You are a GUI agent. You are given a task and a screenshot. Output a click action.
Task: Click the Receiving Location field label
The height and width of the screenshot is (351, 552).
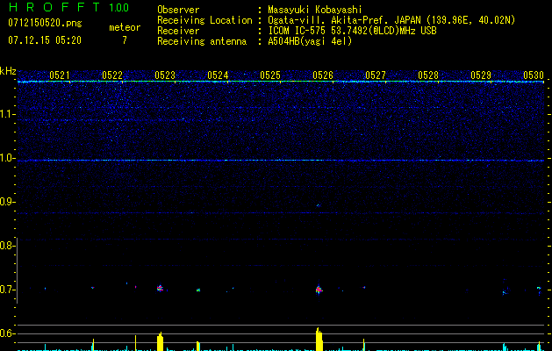click(204, 20)
